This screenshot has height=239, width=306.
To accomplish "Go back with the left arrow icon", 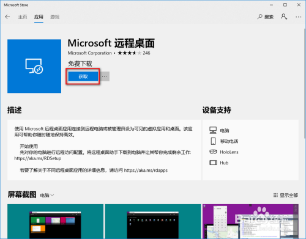I will tap(7, 17).
